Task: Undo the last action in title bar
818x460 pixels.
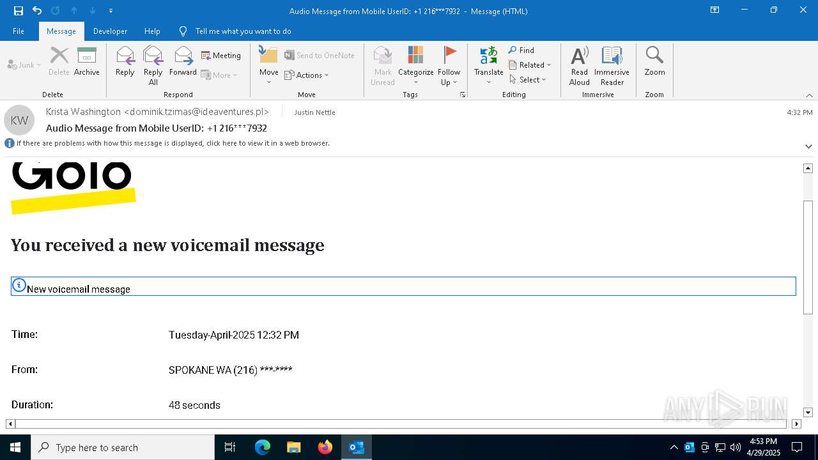Action: click(37, 10)
